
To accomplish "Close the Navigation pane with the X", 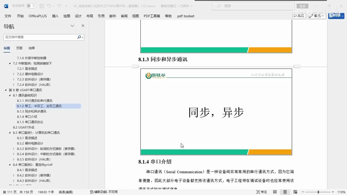I will tap(83, 26).
